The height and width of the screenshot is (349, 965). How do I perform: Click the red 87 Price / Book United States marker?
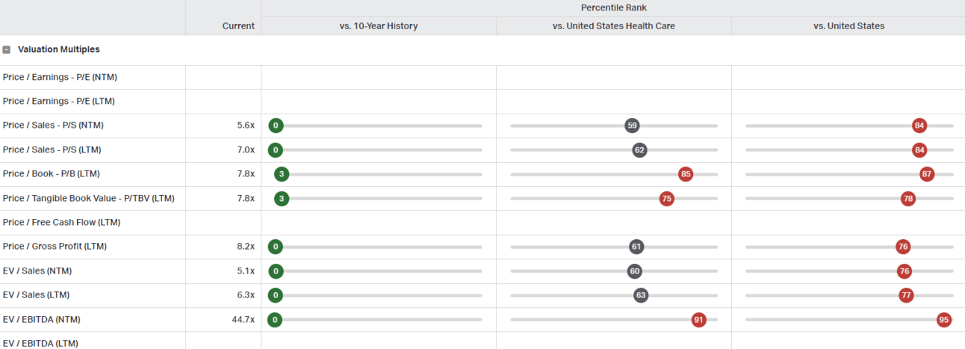coord(927,174)
